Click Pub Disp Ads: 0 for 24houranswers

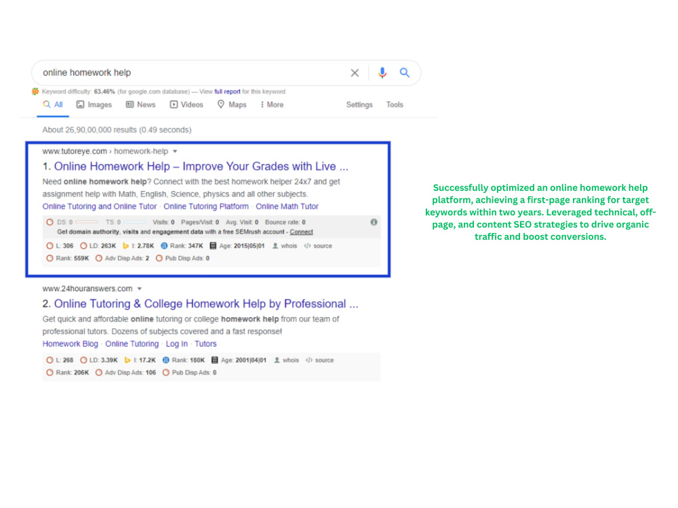[190, 373]
